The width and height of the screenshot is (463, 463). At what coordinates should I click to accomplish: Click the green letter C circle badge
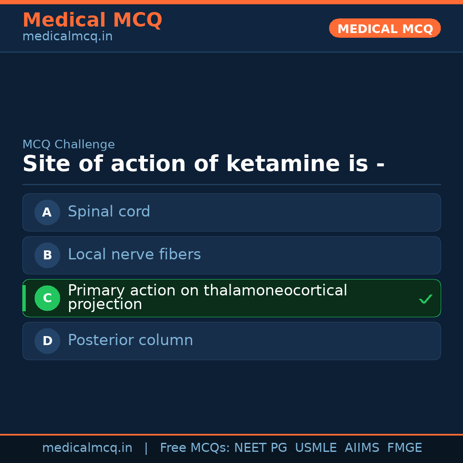47,298
